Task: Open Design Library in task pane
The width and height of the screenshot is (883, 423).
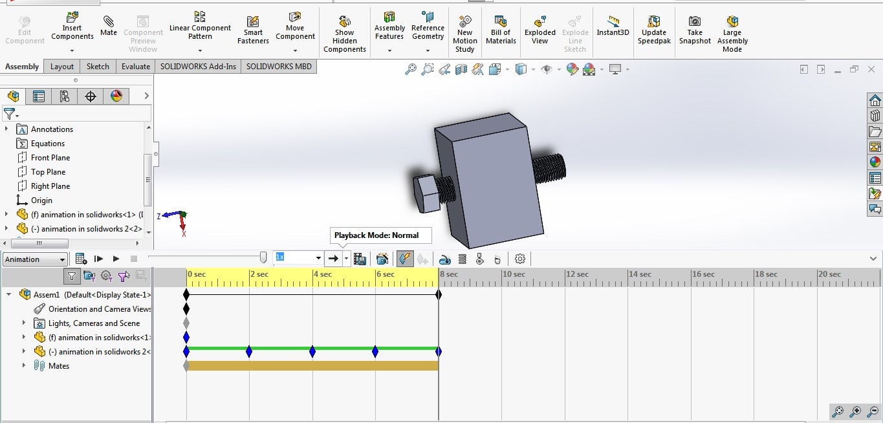Action: coord(875,116)
